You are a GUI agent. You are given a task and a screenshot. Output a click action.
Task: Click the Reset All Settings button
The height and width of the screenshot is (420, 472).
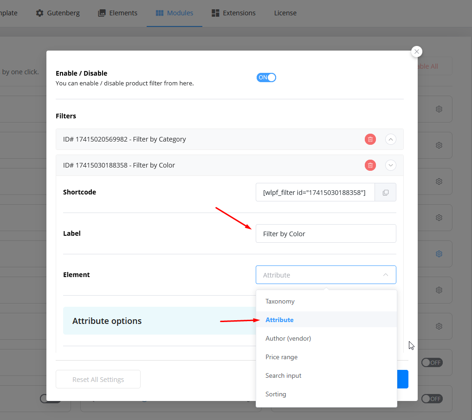tap(98, 379)
